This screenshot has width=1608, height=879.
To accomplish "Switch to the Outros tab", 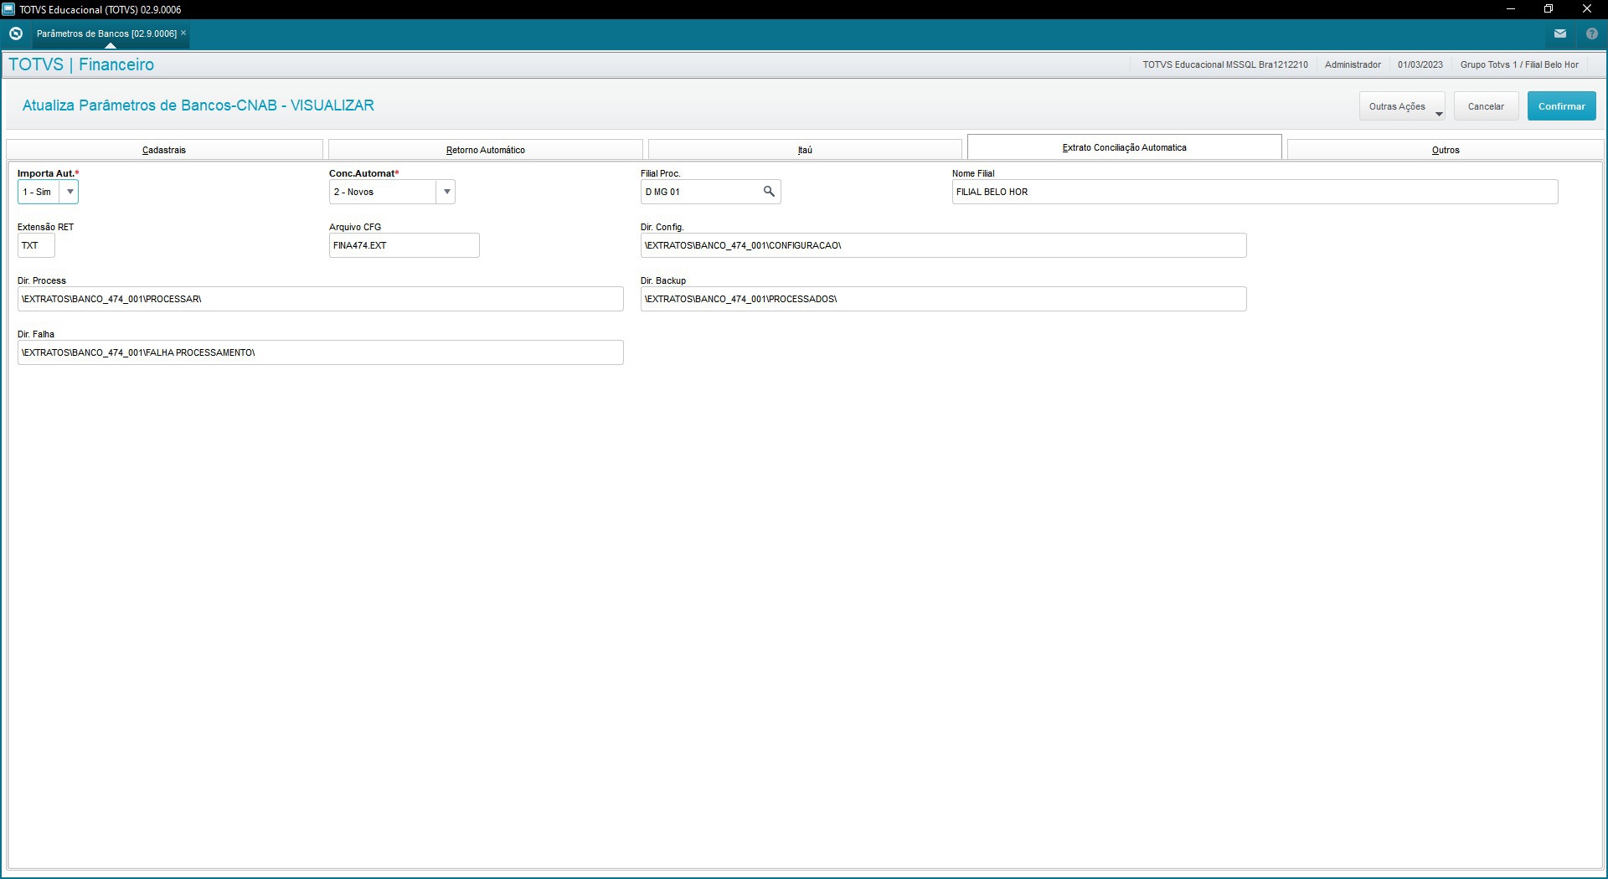I will (x=1446, y=150).
